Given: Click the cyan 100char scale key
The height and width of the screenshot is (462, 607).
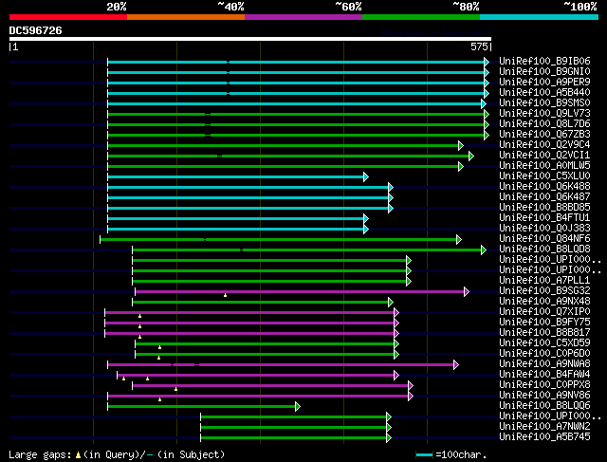Looking at the screenshot, I should (x=424, y=455).
